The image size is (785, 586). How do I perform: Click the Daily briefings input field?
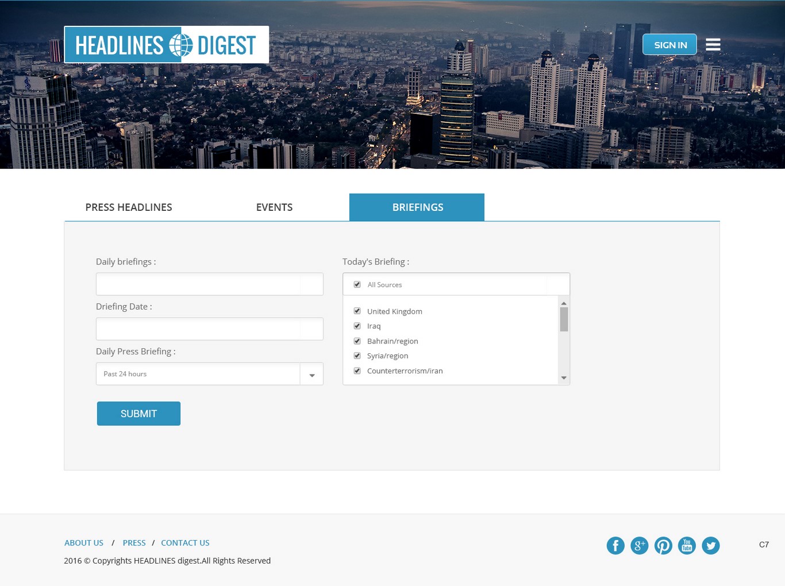tap(210, 284)
